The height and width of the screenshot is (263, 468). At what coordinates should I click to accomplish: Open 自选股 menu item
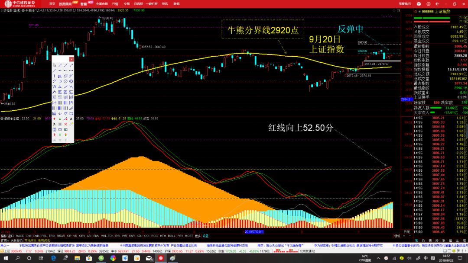[139, 4]
